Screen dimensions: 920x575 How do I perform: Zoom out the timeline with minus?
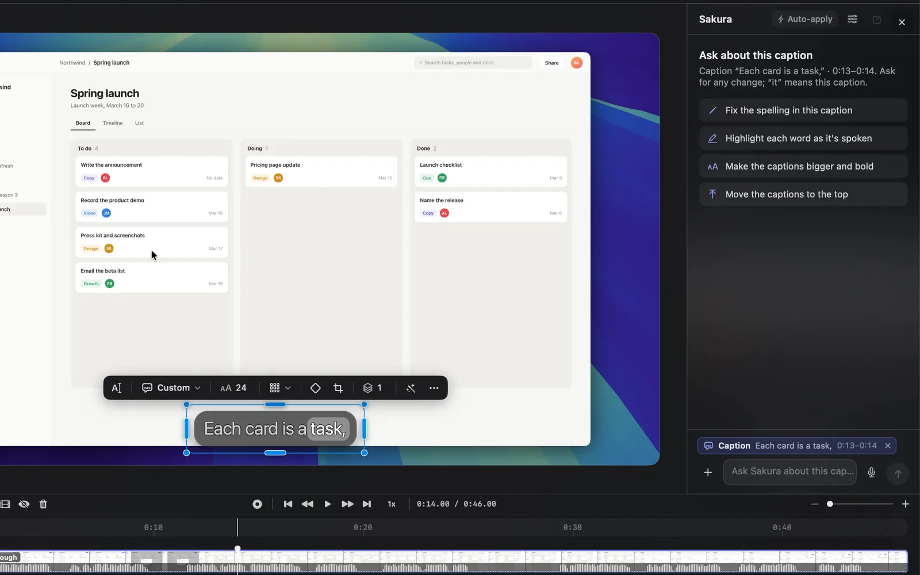815,504
